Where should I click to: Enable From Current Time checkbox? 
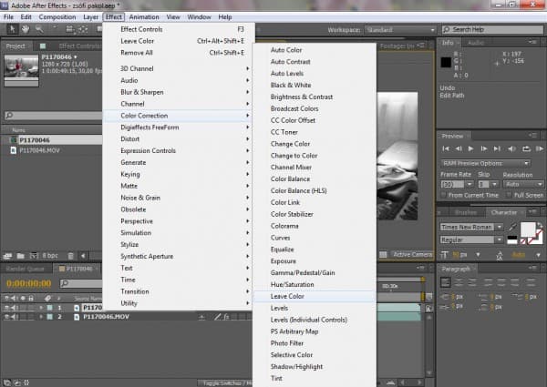[444, 195]
